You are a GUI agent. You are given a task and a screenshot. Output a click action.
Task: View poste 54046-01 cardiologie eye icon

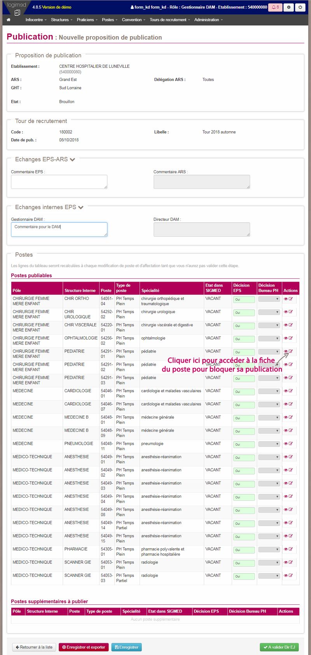click(286, 391)
